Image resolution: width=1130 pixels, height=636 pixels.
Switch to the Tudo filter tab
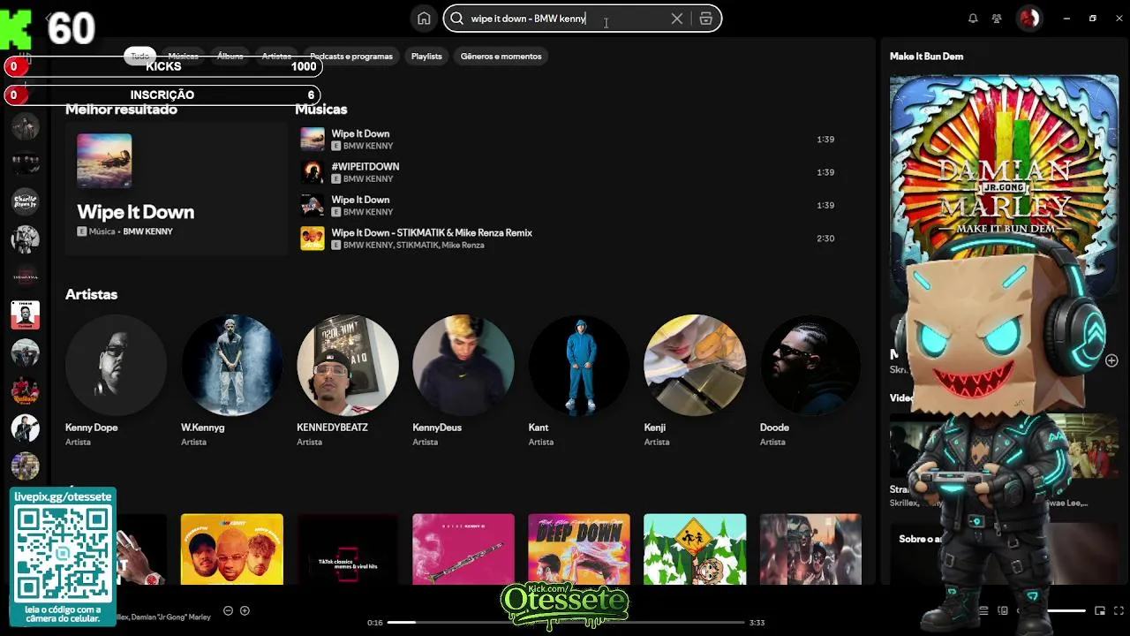point(140,56)
